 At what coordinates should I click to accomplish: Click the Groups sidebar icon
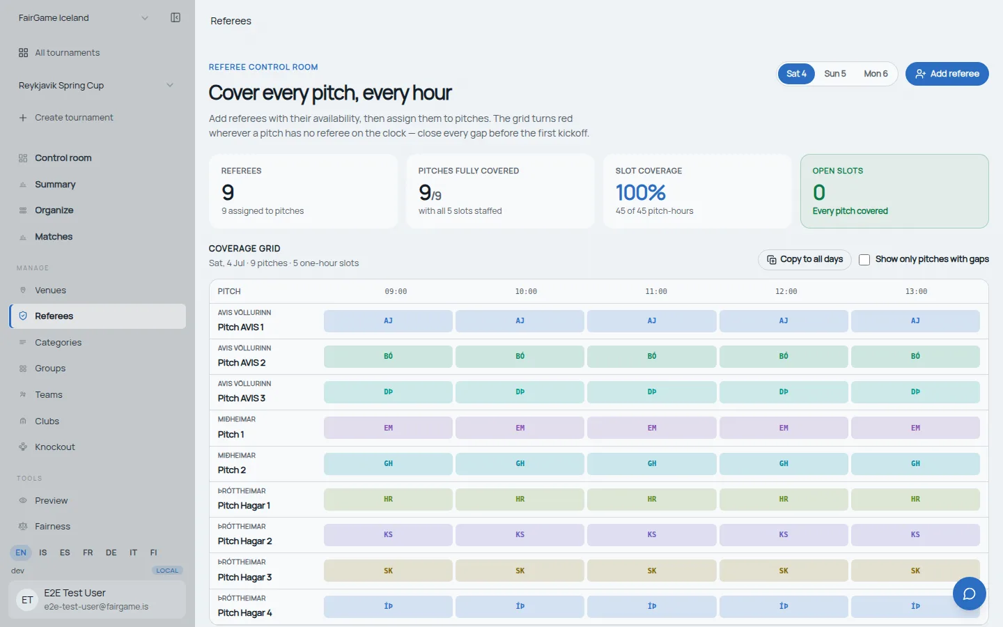pyautogui.click(x=23, y=369)
